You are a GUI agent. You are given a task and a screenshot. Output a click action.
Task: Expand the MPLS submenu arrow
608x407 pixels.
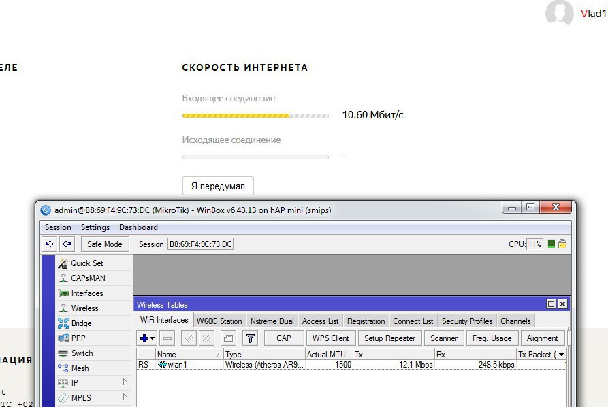pos(125,397)
